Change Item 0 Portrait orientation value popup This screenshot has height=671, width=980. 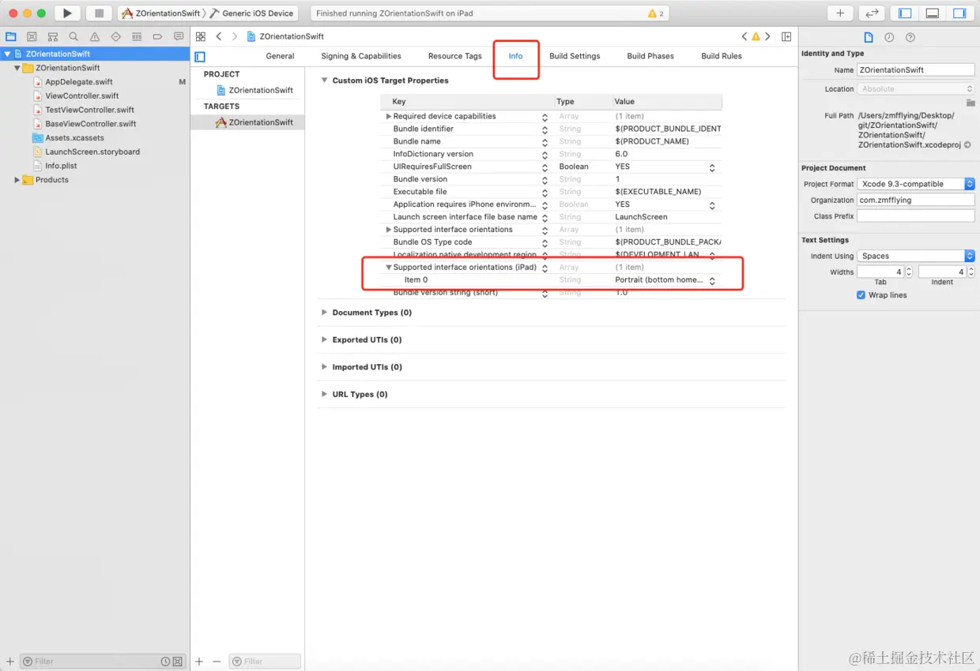point(711,280)
